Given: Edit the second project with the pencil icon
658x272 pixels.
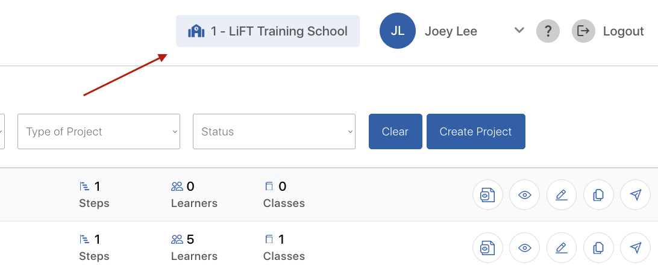Looking at the screenshot, I should [562, 248].
